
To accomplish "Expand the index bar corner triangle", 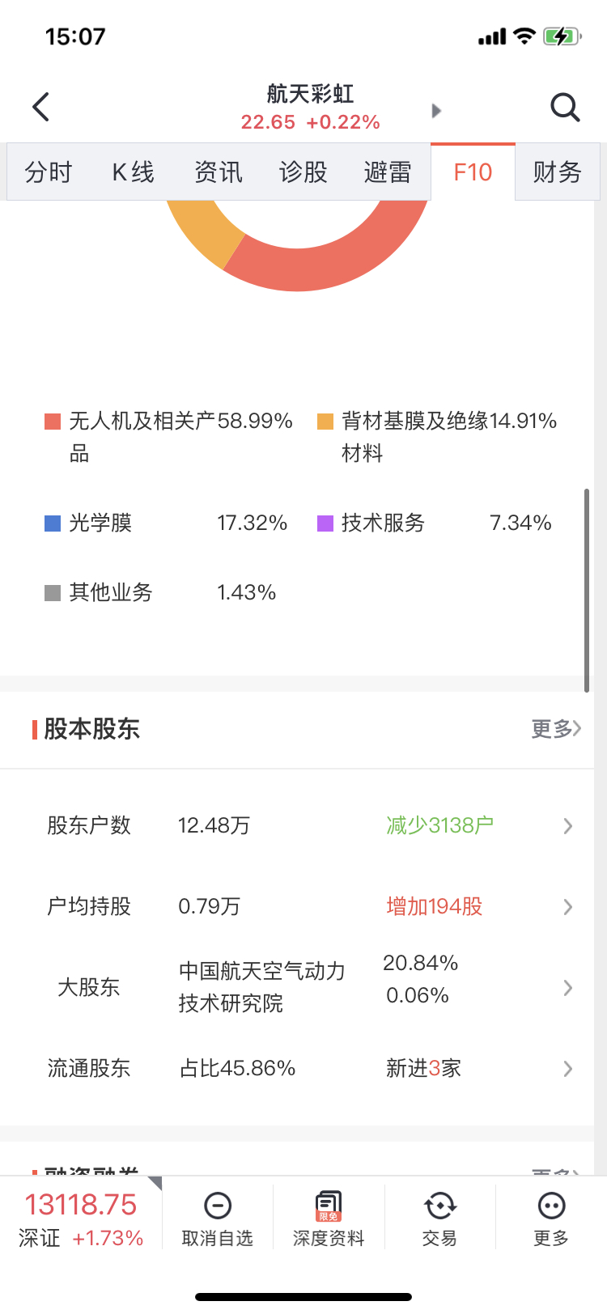I will (155, 1184).
